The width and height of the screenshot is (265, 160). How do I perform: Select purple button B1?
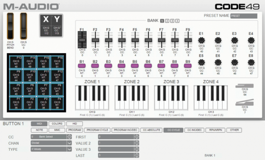click(82, 66)
